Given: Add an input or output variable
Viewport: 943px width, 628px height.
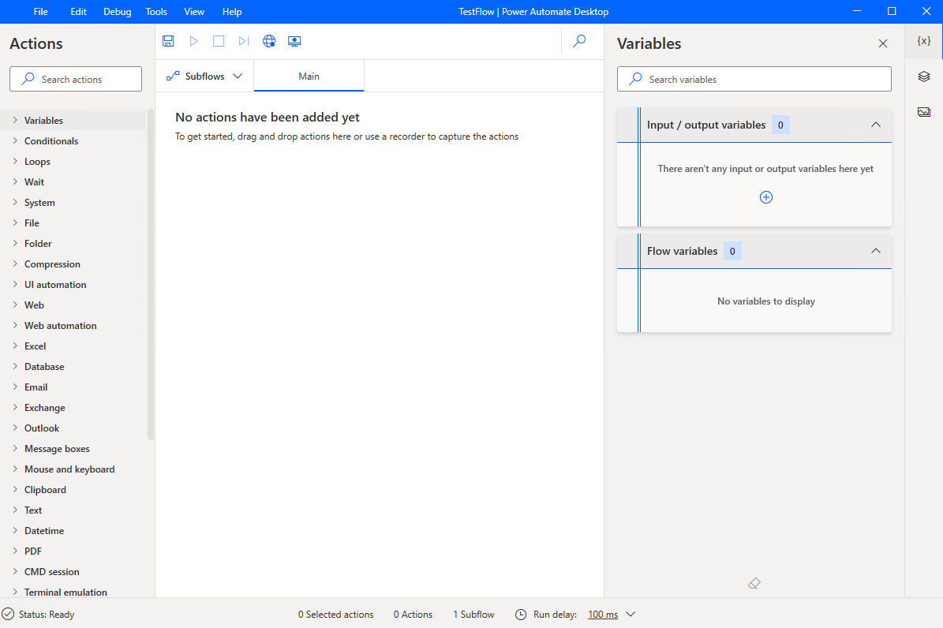Looking at the screenshot, I should [x=766, y=197].
